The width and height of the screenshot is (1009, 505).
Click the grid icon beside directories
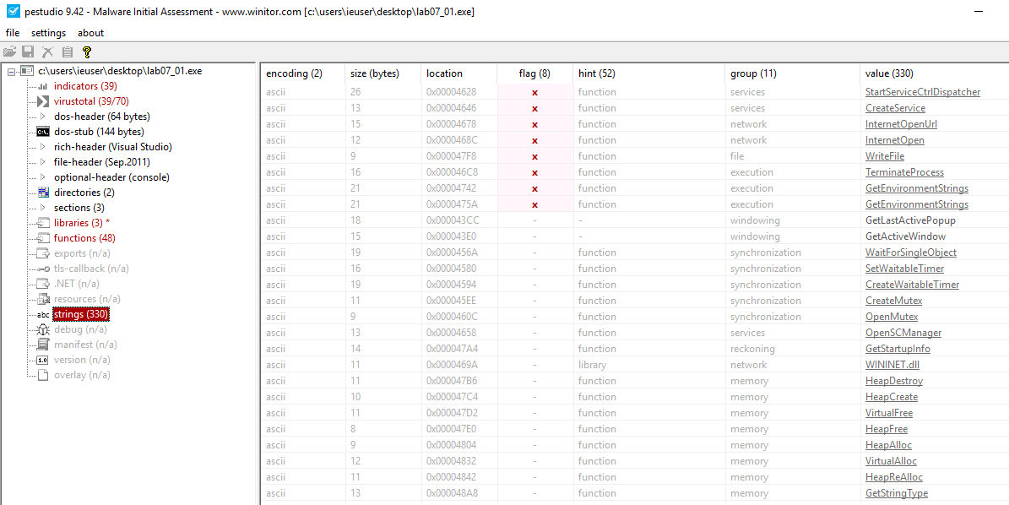point(42,193)
